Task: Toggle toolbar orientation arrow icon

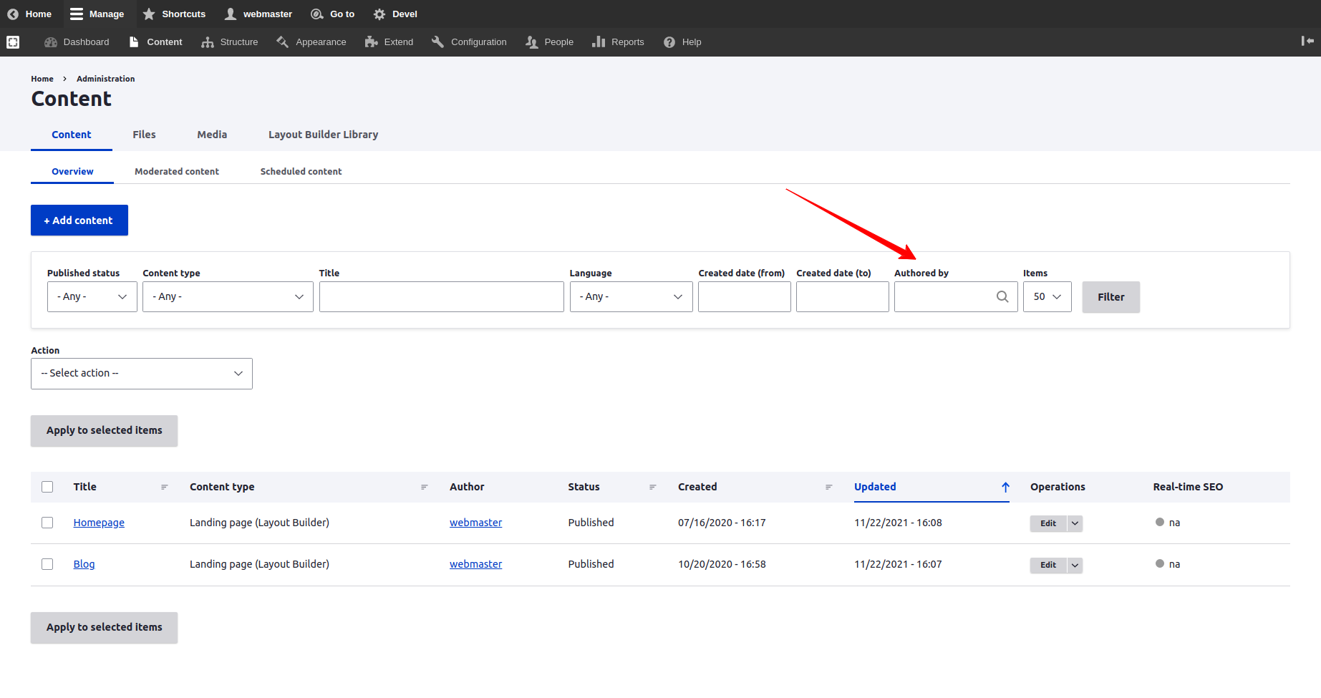Action: [x=1307, y=41]
